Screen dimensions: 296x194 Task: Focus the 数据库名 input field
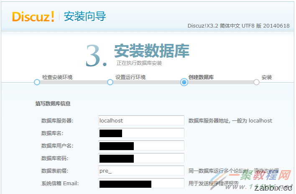pos(141,133)
